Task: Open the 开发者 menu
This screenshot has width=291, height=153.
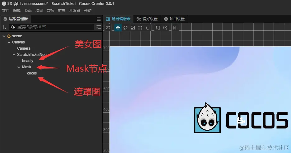Action: pyautogui.click(x=75, y=11)
